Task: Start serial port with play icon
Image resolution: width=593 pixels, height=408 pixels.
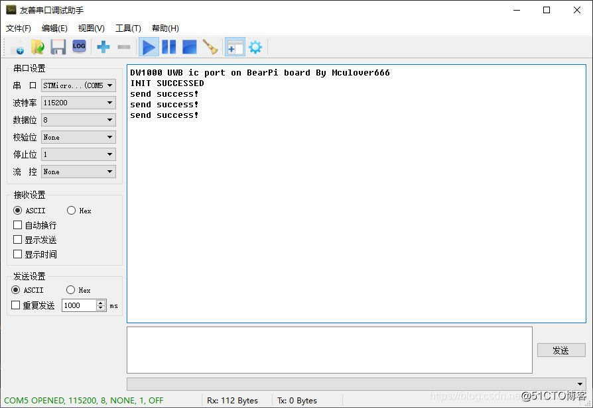Action: (x=149, y=47)
